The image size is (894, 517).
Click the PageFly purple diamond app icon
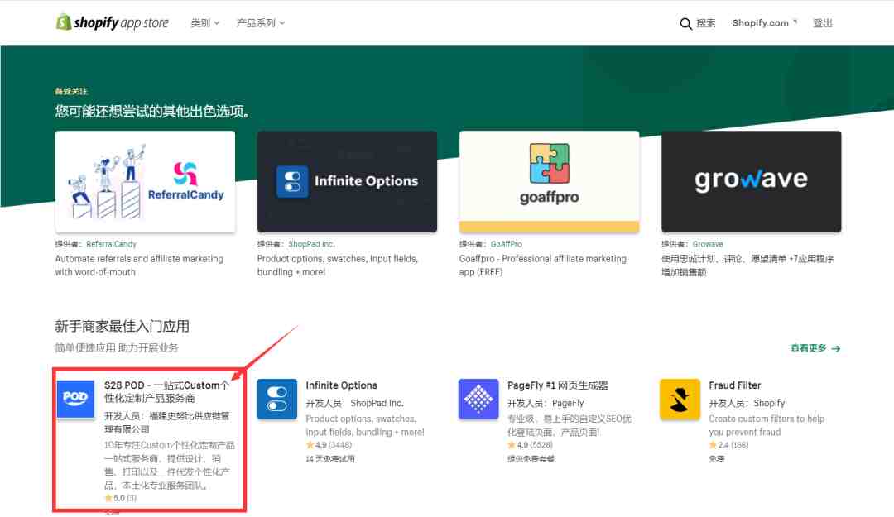tap(478, 399)
